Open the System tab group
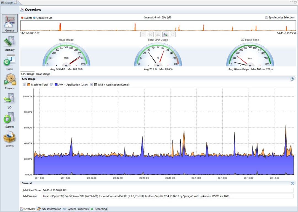This screenshot has height=212, width=298. pyautogui.click(x=9, y=120)
